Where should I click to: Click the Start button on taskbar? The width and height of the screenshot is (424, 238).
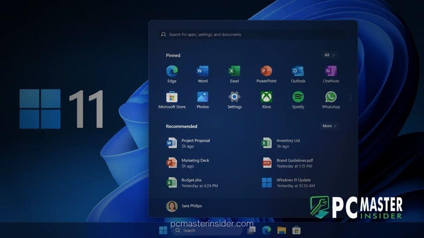point(163,231)
